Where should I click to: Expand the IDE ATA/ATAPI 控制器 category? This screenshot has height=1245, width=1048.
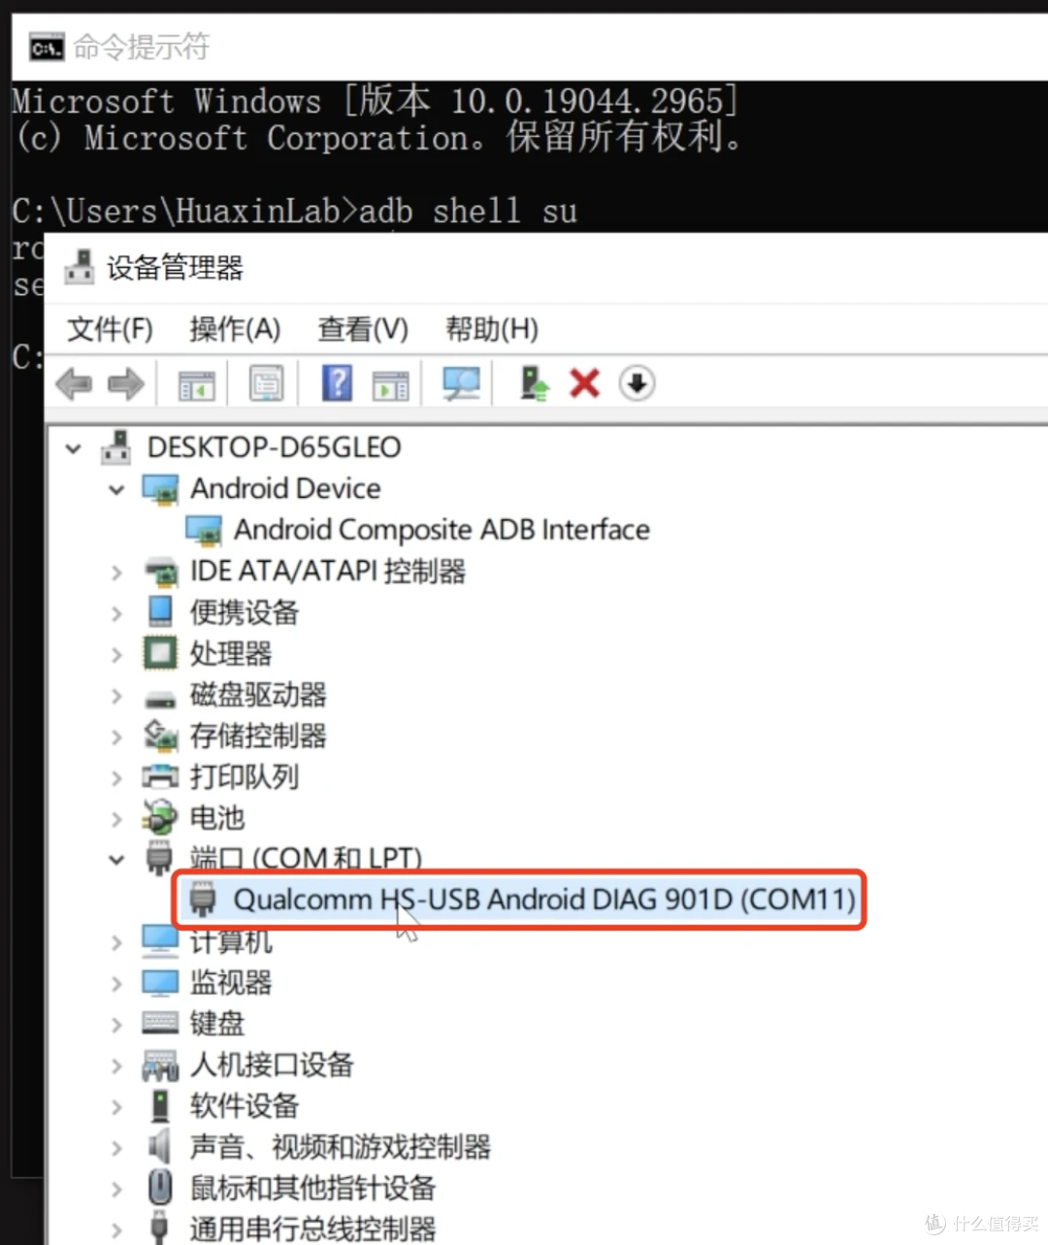116,573
